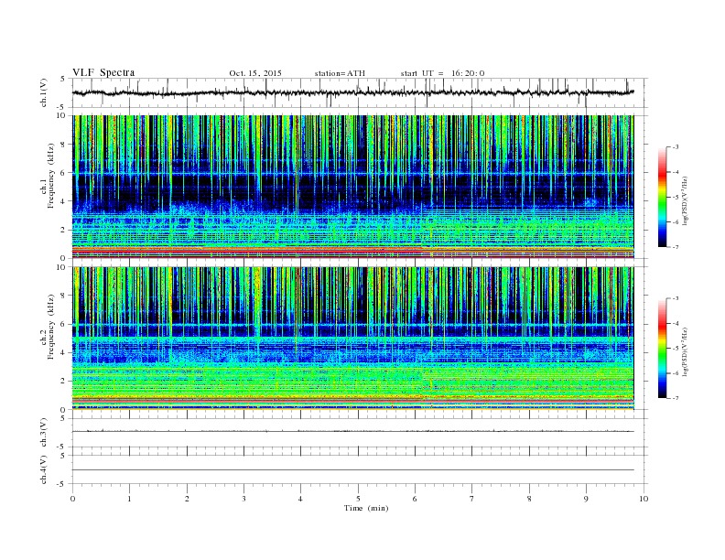Click inside the ch.1 spectrogram panel
725x560 pixels.
point(352,187)
